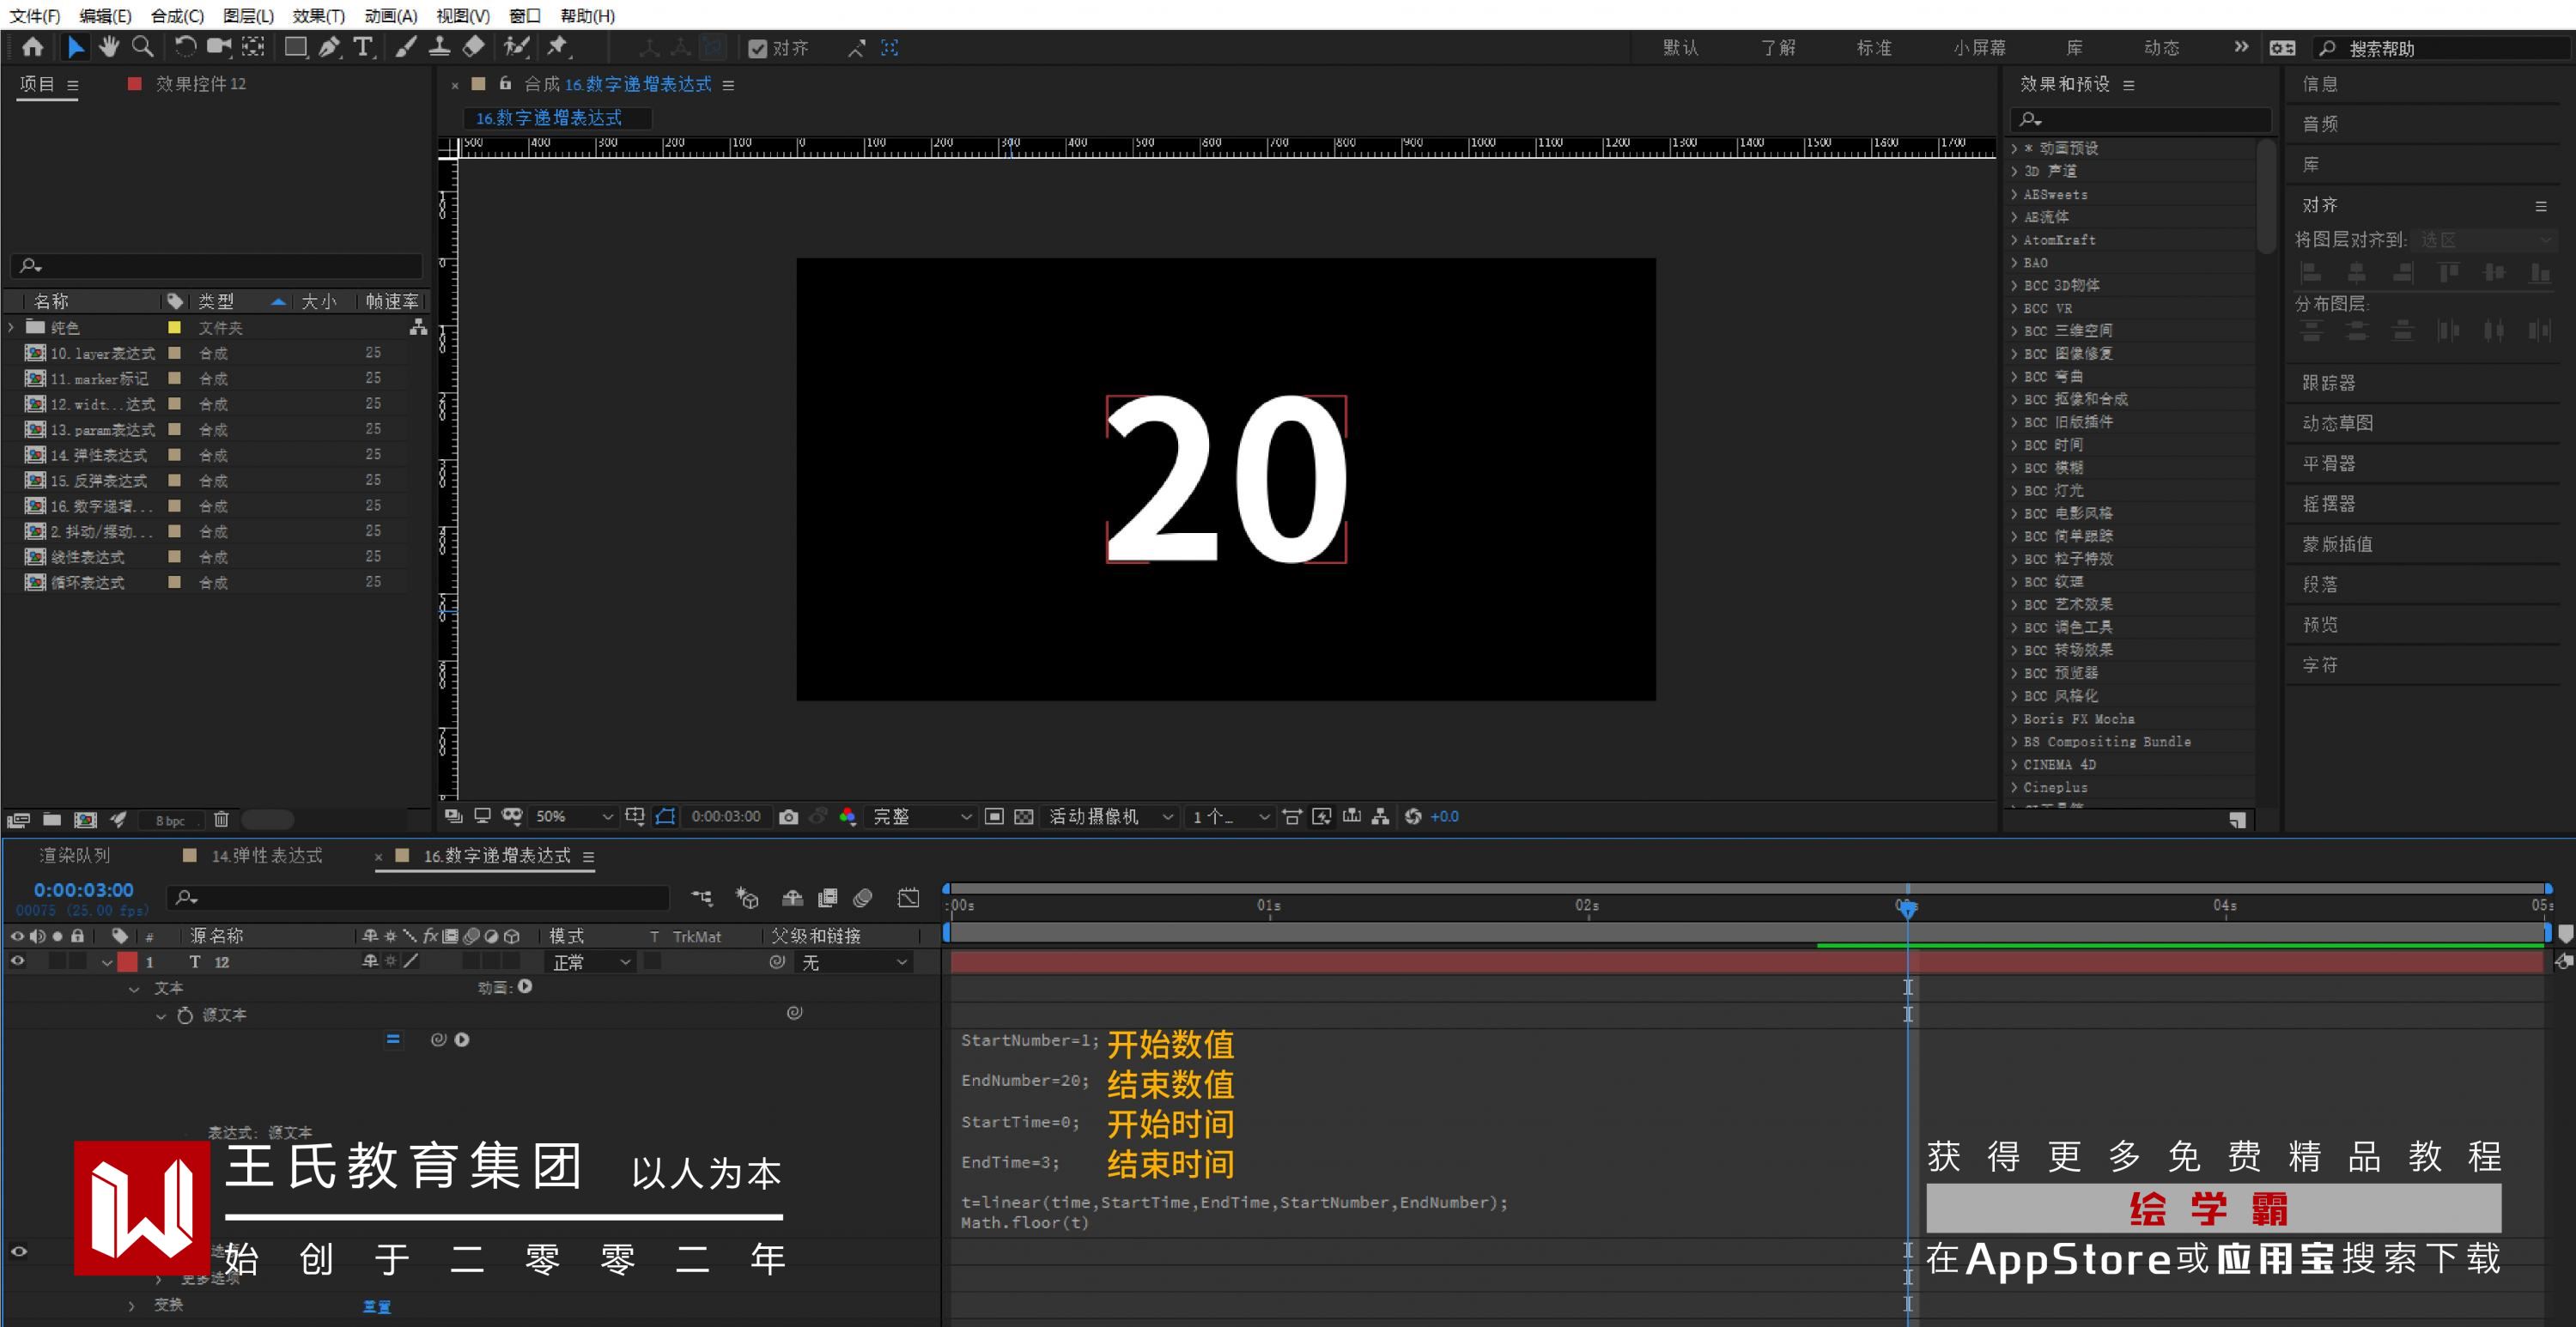Select the Zoom magnifier tool

point(143,47)
